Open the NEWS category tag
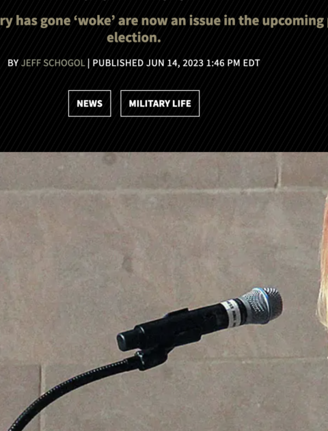 (x=90, y=103)
